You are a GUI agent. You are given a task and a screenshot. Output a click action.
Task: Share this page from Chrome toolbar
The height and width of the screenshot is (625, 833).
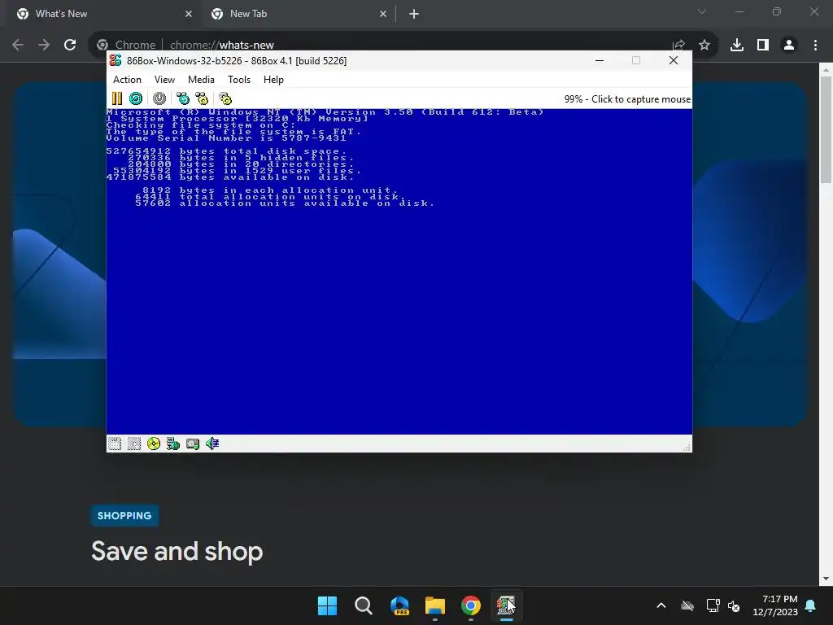pyautogui.click(x=678, y=45)
